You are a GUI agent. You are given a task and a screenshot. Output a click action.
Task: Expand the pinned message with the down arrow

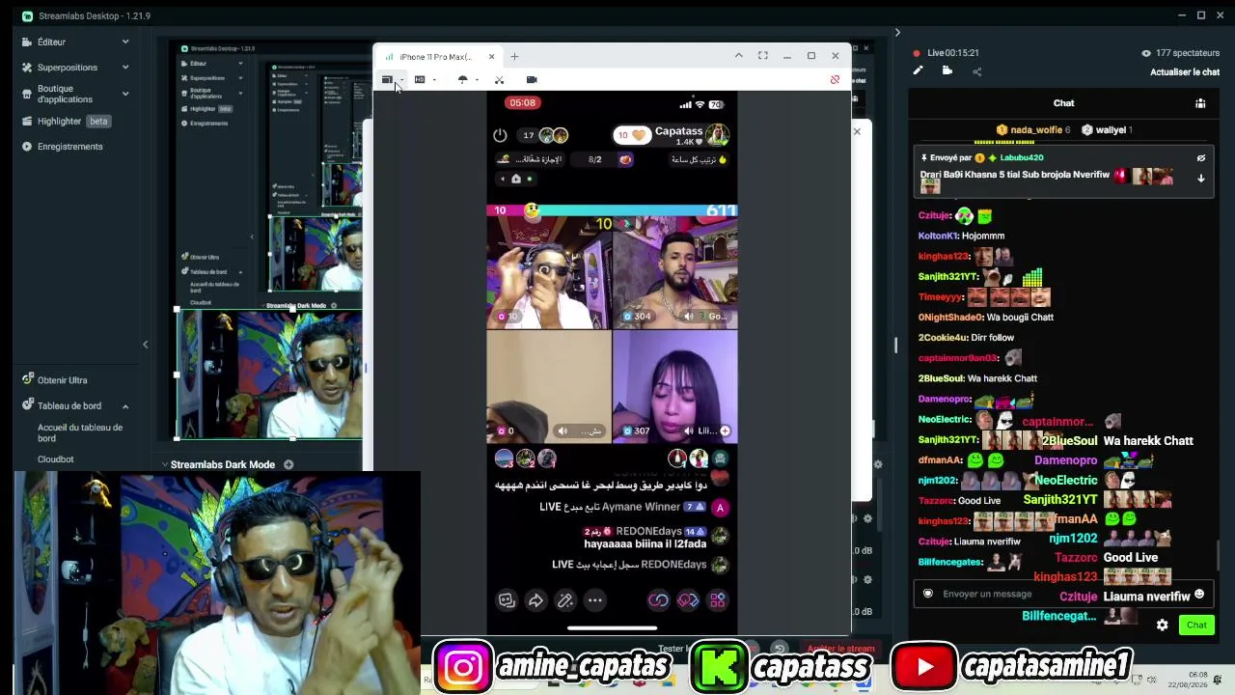1201,179
